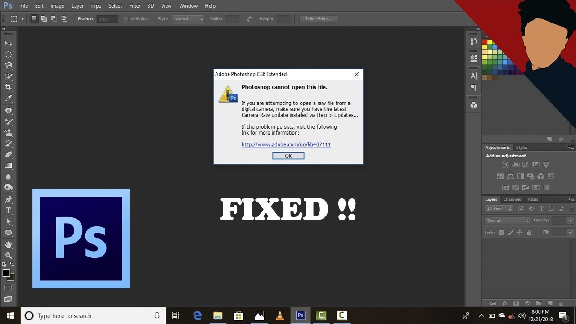Toggle lock all padlock
Viewport: 576px width, 324px height.
529,233
